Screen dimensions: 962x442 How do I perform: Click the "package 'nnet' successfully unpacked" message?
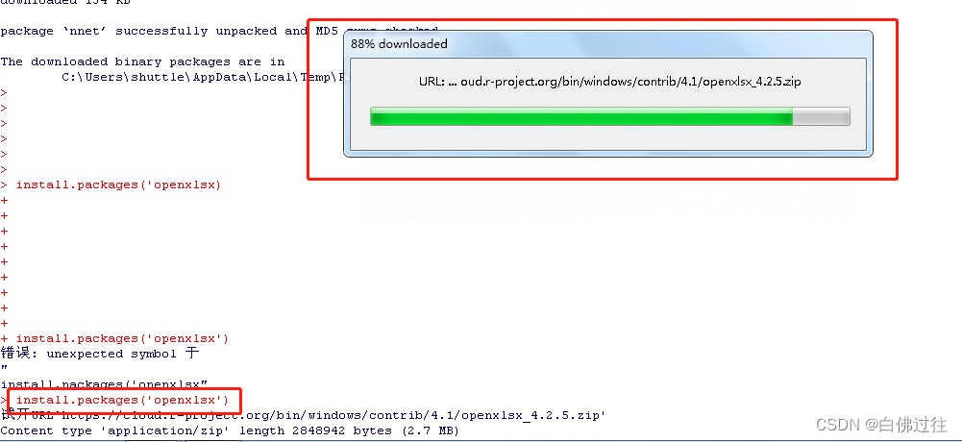(x=158, y=32)
